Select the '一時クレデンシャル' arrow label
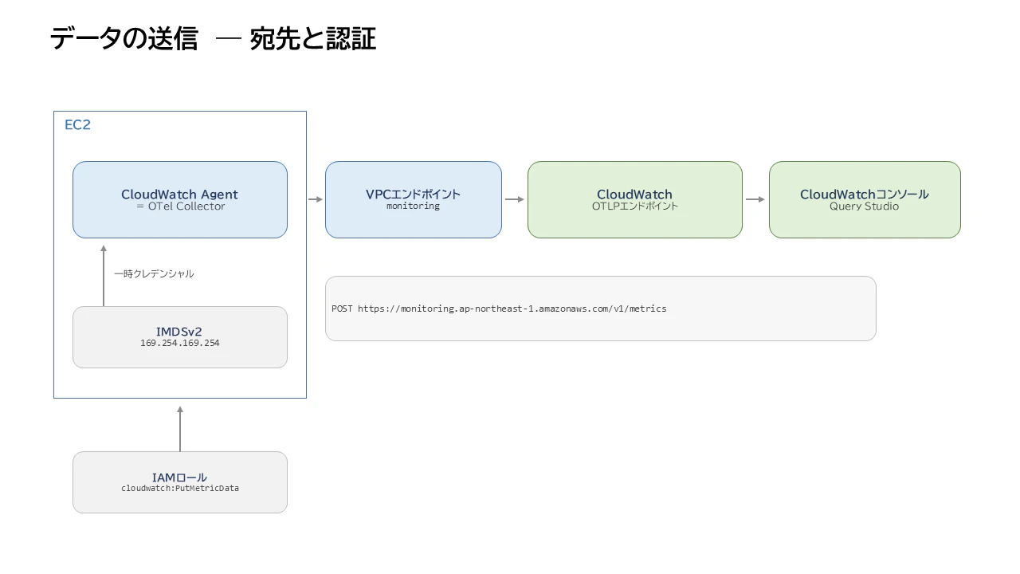The image size is (1020, 574). pyautogui.click(x=154, y=273)
